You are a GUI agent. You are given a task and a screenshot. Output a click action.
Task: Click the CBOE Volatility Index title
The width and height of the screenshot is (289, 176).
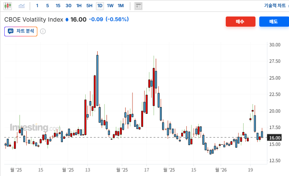click(x=34, y=19)
